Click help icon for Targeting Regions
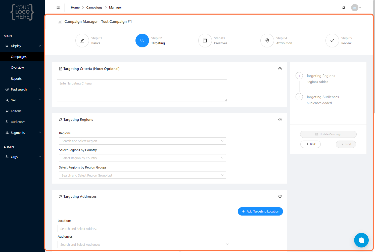This screenshot has height=252, width=375. (280, 119)
